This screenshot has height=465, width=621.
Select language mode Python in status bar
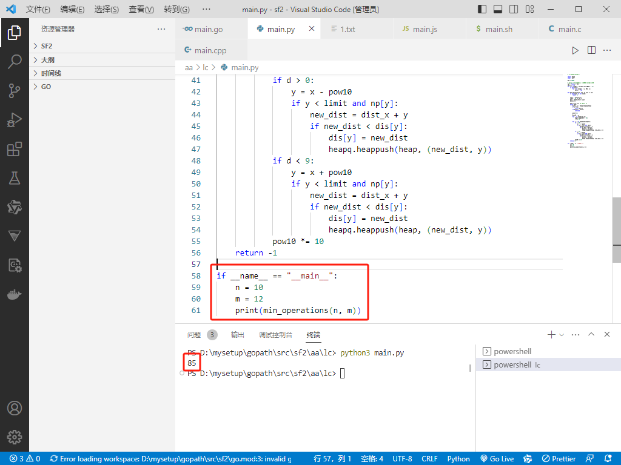(x=458, y=458)
